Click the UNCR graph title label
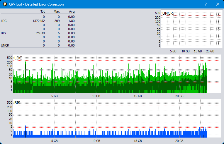This screenshot has width=224, height=144. (168, 13)
